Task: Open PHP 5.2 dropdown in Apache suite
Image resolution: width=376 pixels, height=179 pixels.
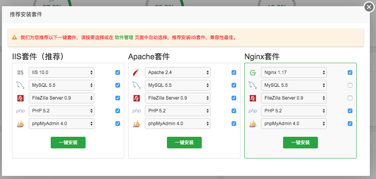Action: 177,111
